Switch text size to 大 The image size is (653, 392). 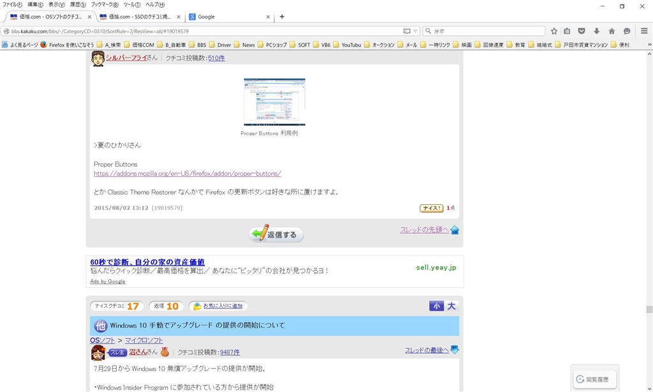point(451,306)
